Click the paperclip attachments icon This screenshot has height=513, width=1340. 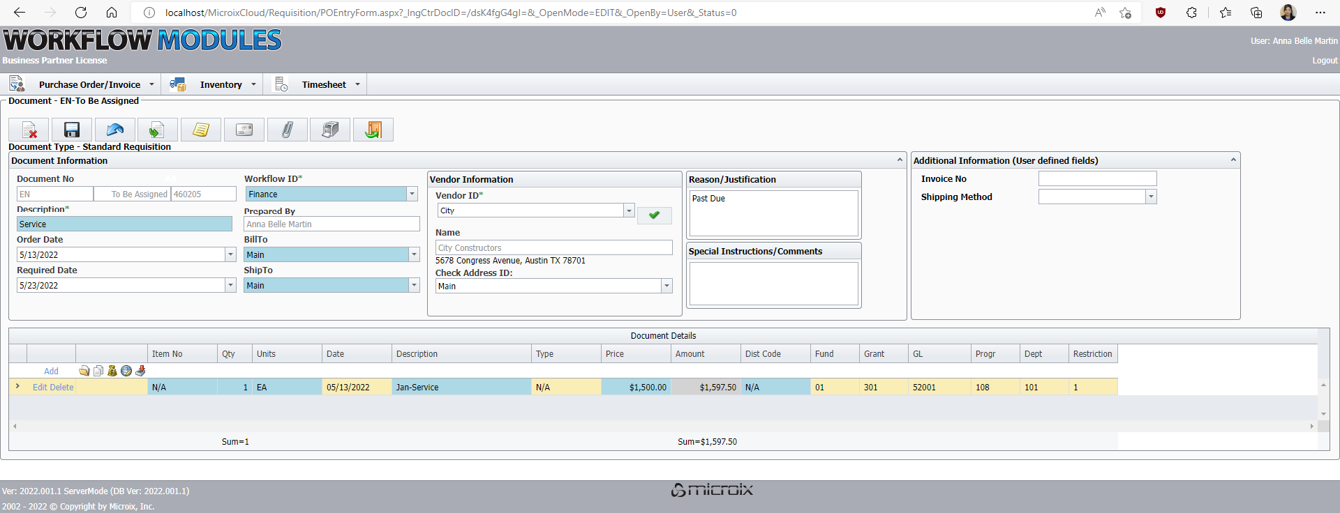pyautogui.click(x=287, y=130)
